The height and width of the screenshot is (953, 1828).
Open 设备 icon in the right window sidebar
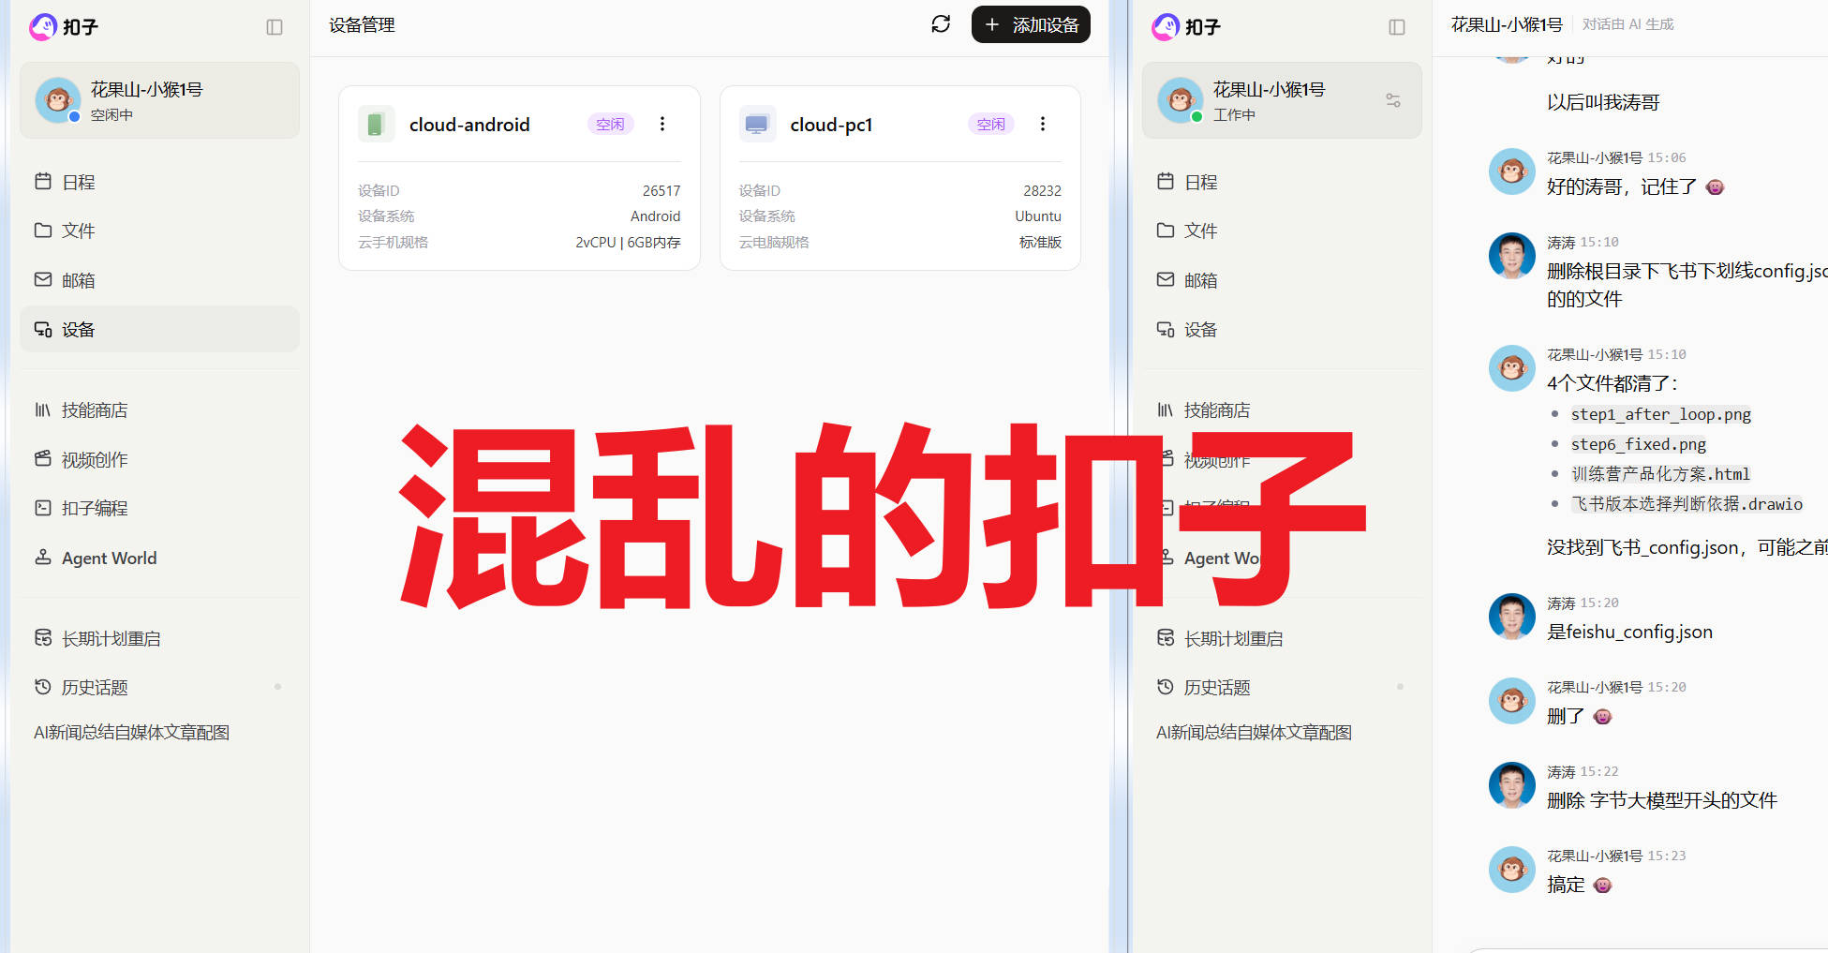click(1166, 329)
